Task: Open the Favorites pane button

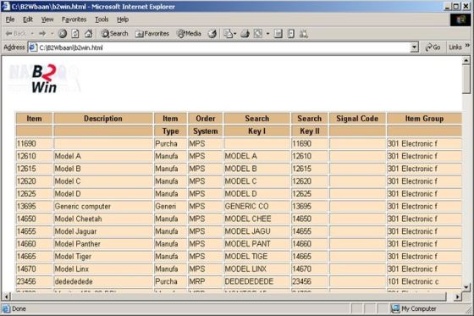Action: 152,34
